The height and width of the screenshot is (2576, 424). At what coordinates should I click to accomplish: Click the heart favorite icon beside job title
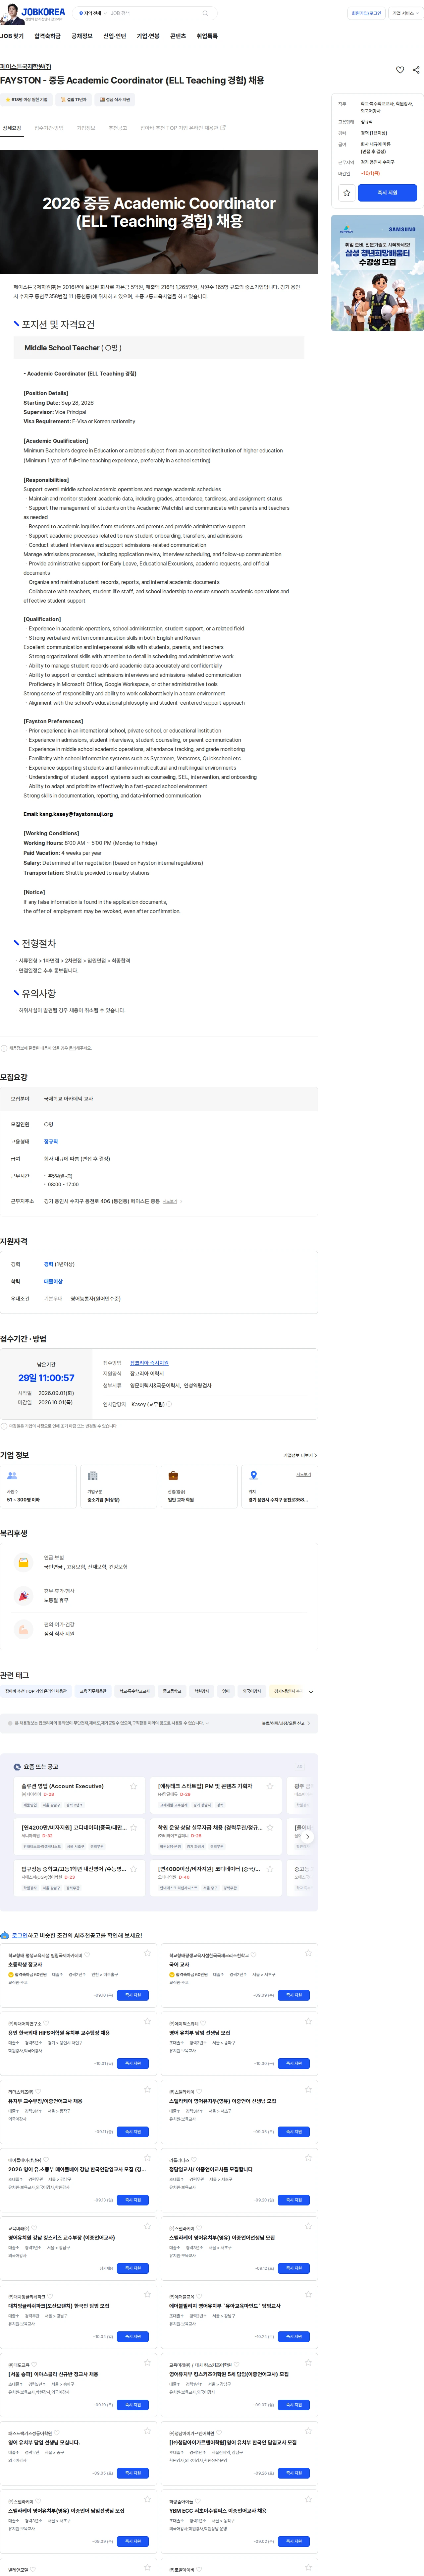click(x=400, y=70)
